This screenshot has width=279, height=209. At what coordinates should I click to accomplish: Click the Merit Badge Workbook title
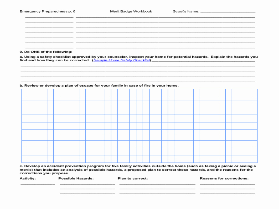pyautogui.click(x=131, y=11)
